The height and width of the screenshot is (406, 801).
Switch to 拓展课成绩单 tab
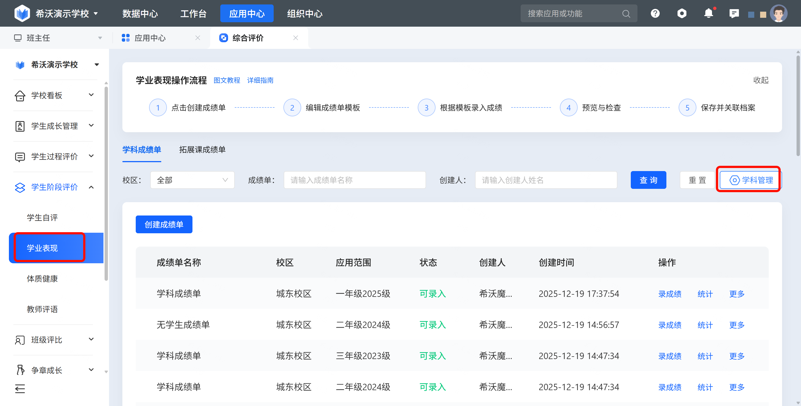click(x=202, y=150)
